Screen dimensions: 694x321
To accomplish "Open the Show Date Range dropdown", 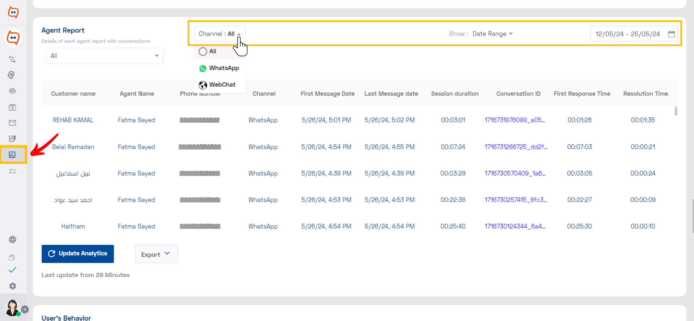I will pos(492,34).
